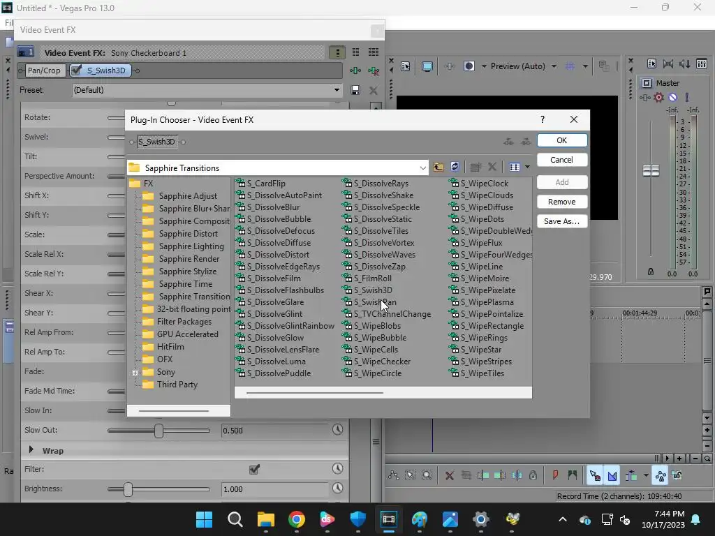Open the Sapphire Transitions folder dropdown
Image resolution: width=715 pixels, height=536 pixels.
[422, 167]
